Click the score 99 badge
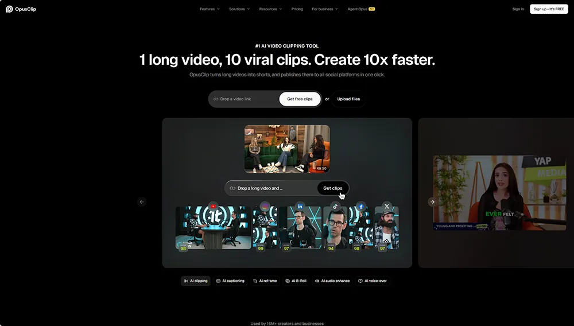The image size is (574, 326). [x=261, y=247]
